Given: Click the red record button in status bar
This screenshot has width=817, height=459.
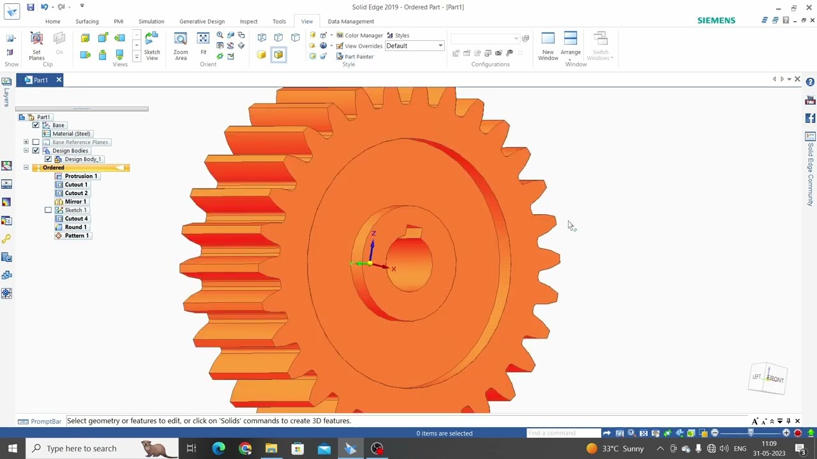Looking at the screenshot, I should click(797, 433).
